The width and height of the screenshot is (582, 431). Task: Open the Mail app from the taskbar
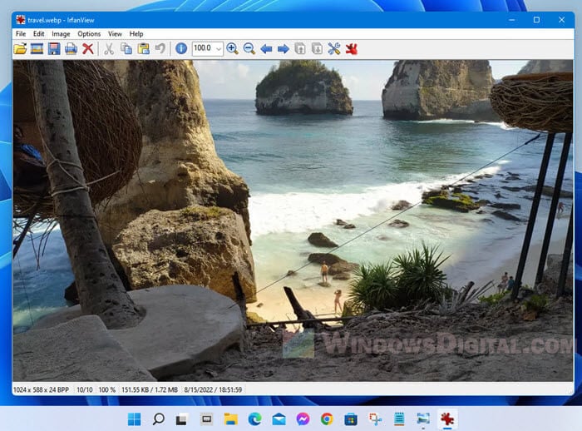(x=279, y=419)
